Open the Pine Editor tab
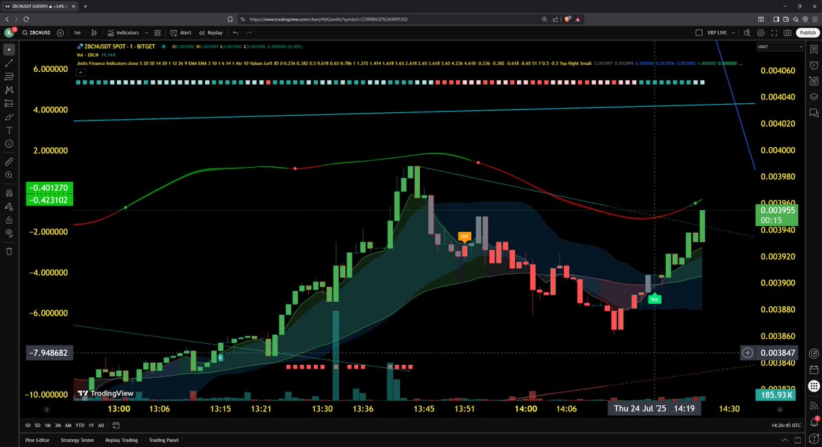Image resolution: width=822 pixels, height=447 pixels. (37, 440)
